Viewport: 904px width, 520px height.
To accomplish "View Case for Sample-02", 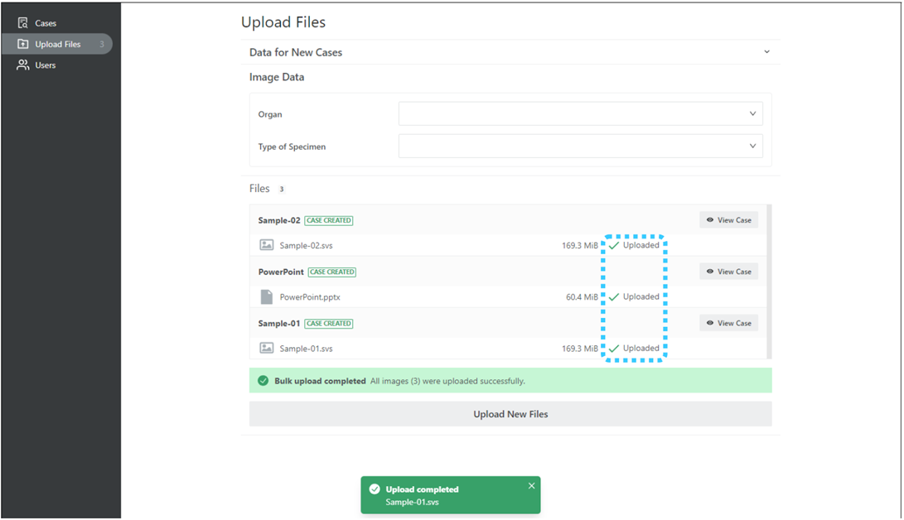I will point(728,220).
